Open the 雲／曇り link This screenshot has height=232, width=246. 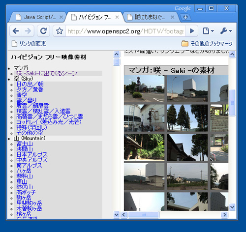27,100
